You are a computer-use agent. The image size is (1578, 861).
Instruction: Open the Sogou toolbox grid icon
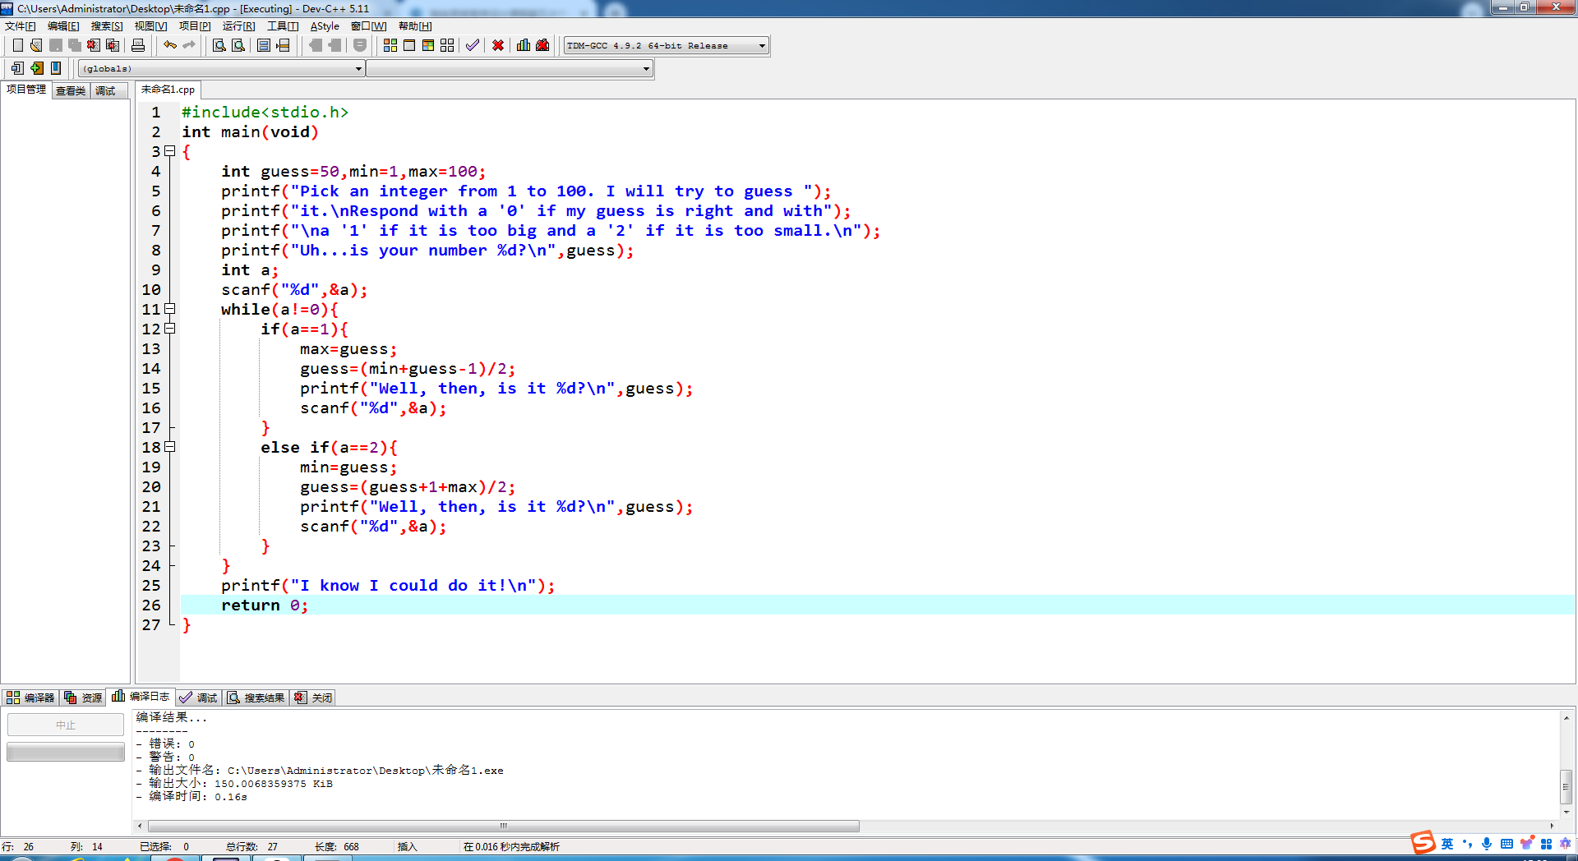[x=1546, y=844]
